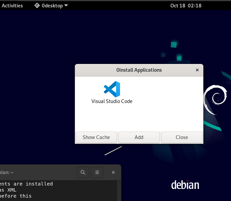Expand the 0desktop dropdown arrow
Image resolution: width=231 pixels, height=201 pixels.
pyautogui.click(x=66, y=5)
